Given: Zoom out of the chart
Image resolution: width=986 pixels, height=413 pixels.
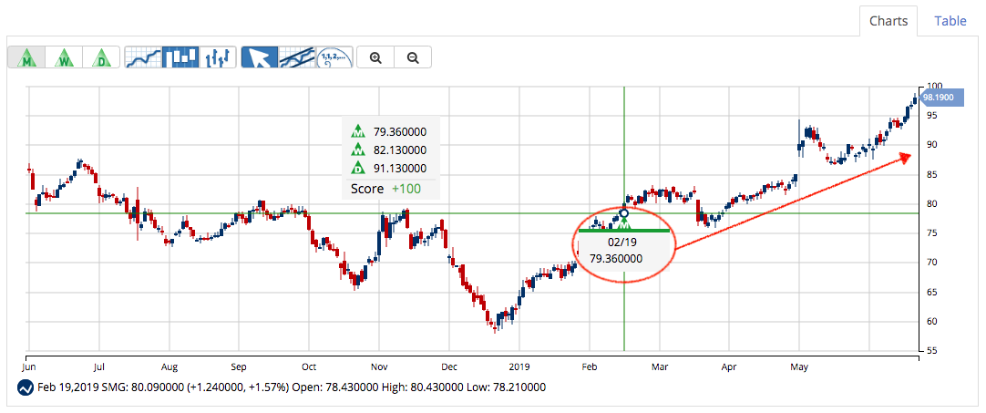Looking at the screenshot, I should [x=413, y=57].
